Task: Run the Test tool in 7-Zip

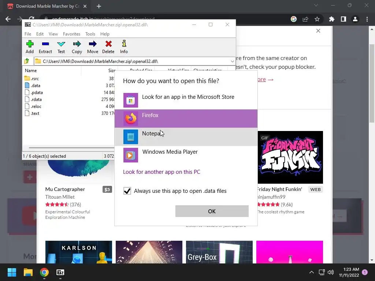Action: coord(61,47)
